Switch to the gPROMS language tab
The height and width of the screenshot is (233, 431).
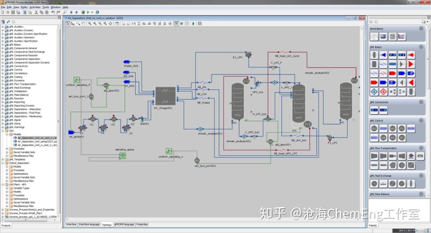(124, 224)
